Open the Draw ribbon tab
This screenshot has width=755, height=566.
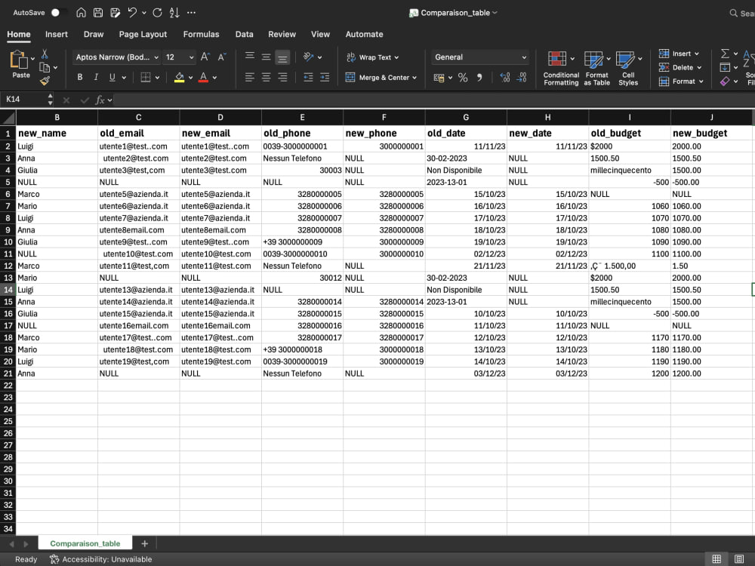point(94,34)
